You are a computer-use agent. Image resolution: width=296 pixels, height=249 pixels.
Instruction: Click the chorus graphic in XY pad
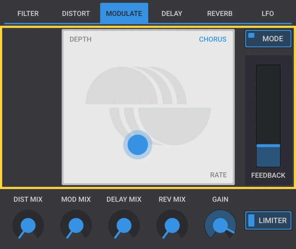click(148, 106)
